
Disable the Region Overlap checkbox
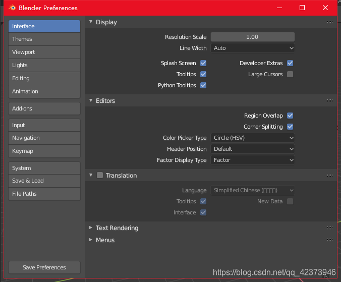tap(290, 116)
